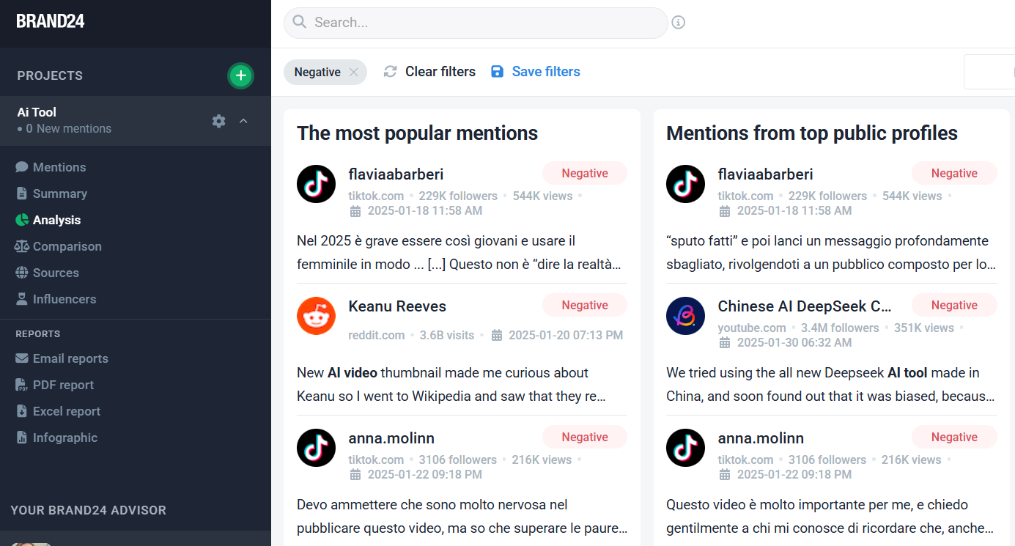This screenshot has width=1015, height=546.
Task: Navigate to Influencers page
Action: 64,299
